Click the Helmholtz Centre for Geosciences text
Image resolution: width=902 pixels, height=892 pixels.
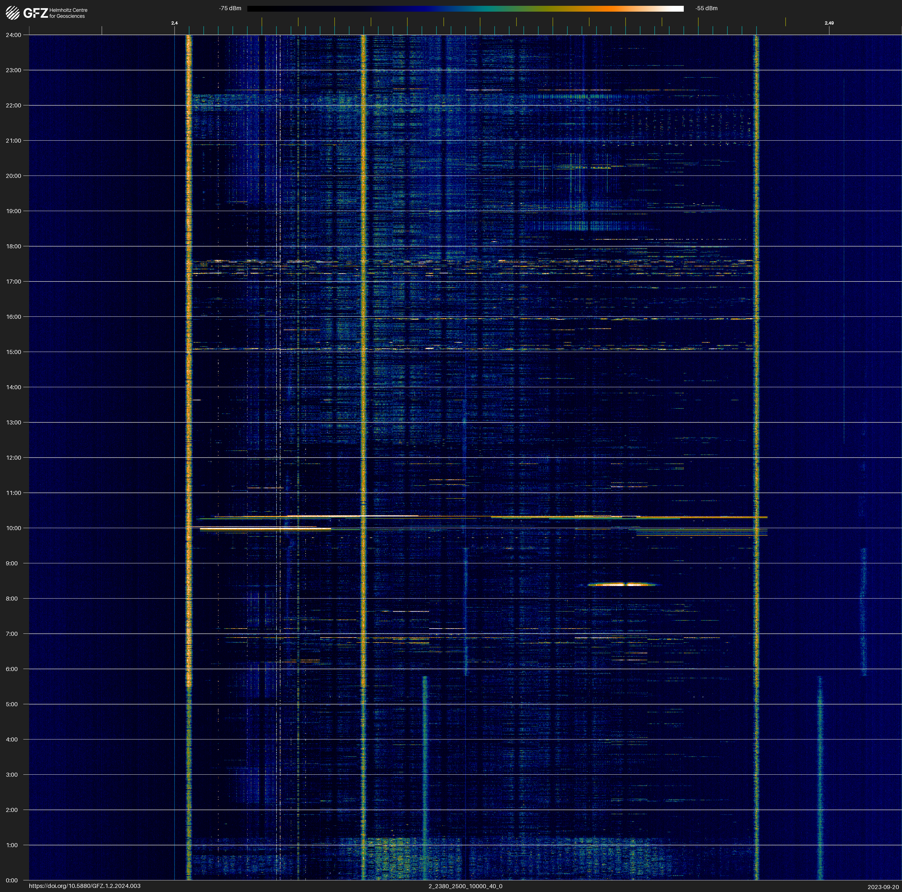(x=68, y=13)
